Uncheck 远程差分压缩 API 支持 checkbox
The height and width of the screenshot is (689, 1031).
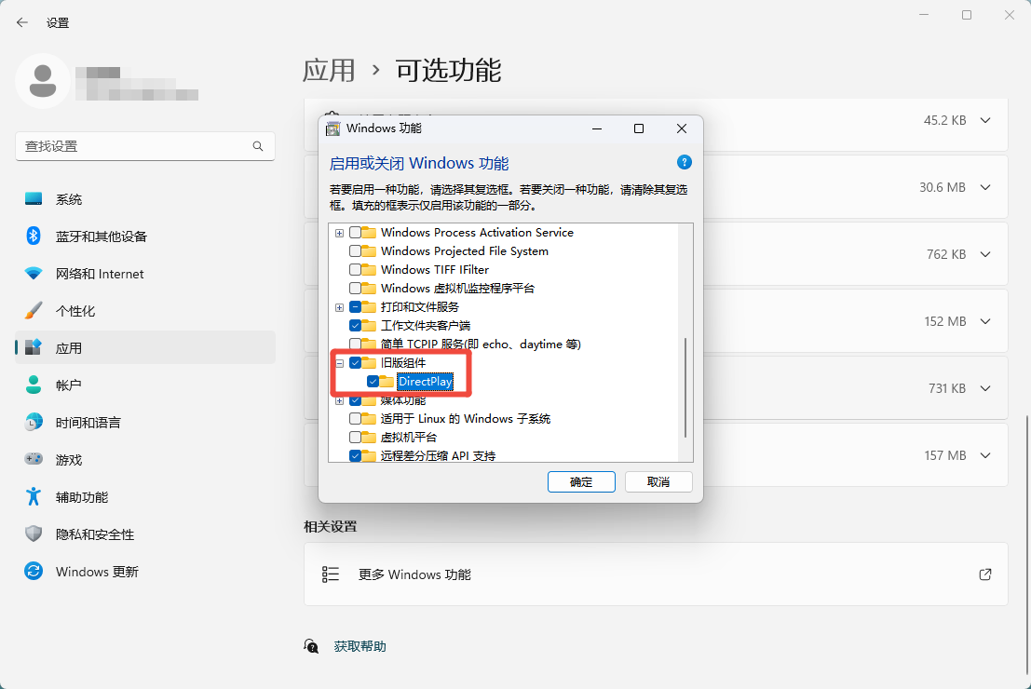coord(355,455)
